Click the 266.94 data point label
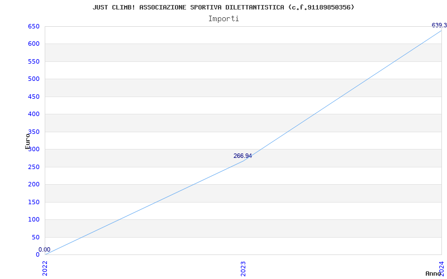The height and width of the screenshot is (279, 447). pos(242,156)
